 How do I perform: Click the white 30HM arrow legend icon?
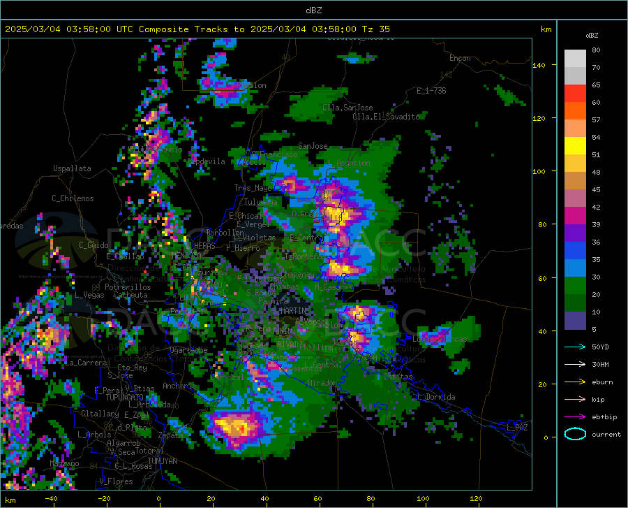click(575, 364)
